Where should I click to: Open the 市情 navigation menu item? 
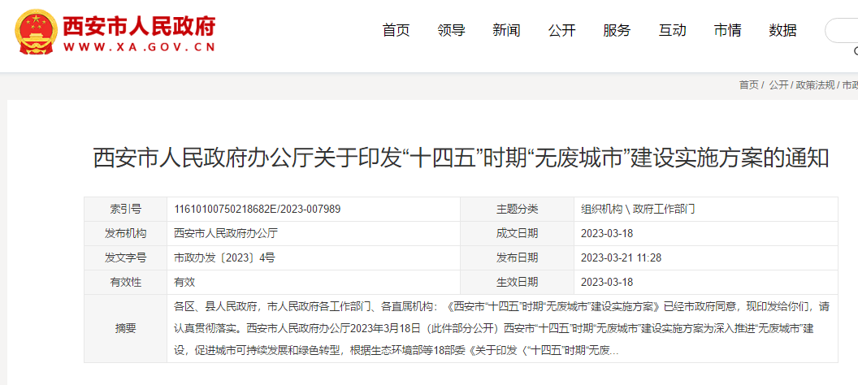[x=727, y=31]
